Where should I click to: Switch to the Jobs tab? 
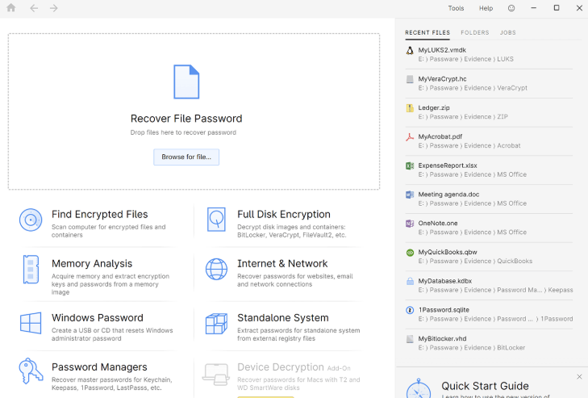pos(507,33)
